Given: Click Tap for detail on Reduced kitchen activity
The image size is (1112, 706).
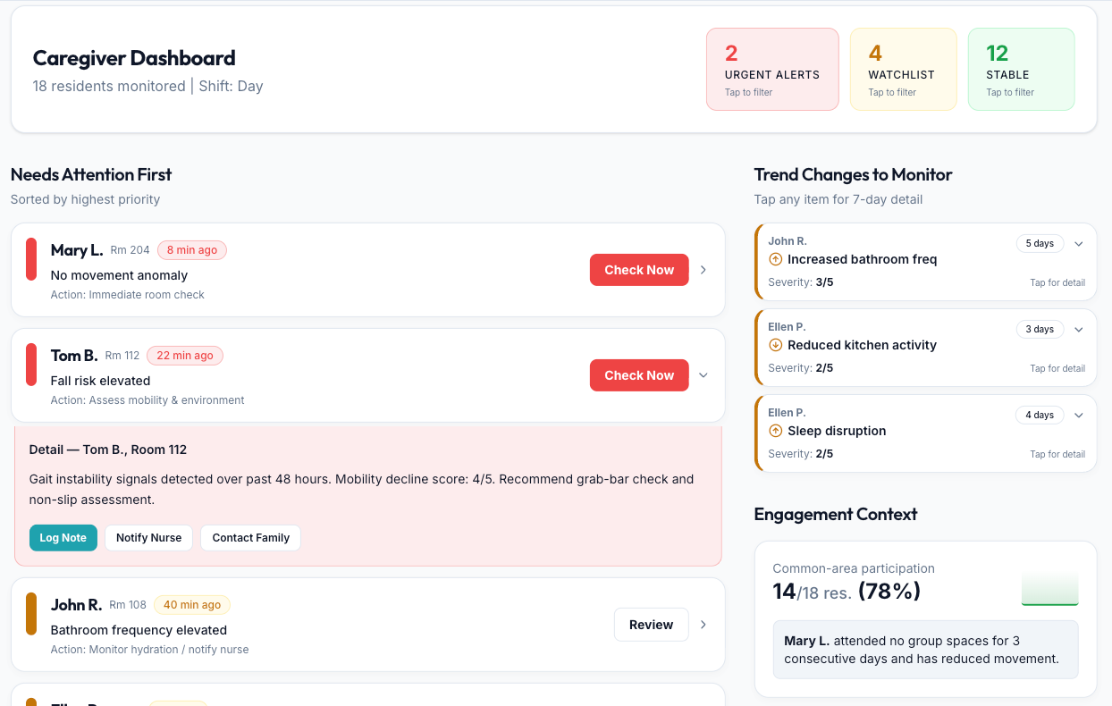Looking at the screenshot, I should [x=1057, y=368].
